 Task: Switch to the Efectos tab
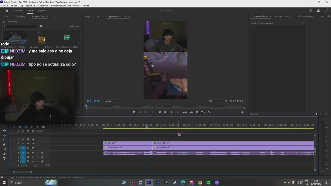pyautogui.click(x=5, y=16)
